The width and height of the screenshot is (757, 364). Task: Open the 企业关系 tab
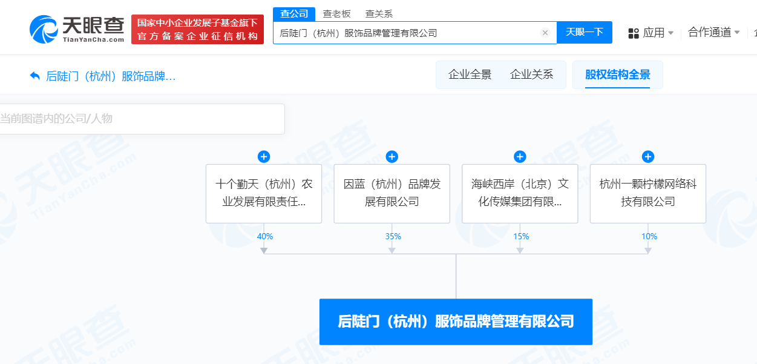(532, 74)
